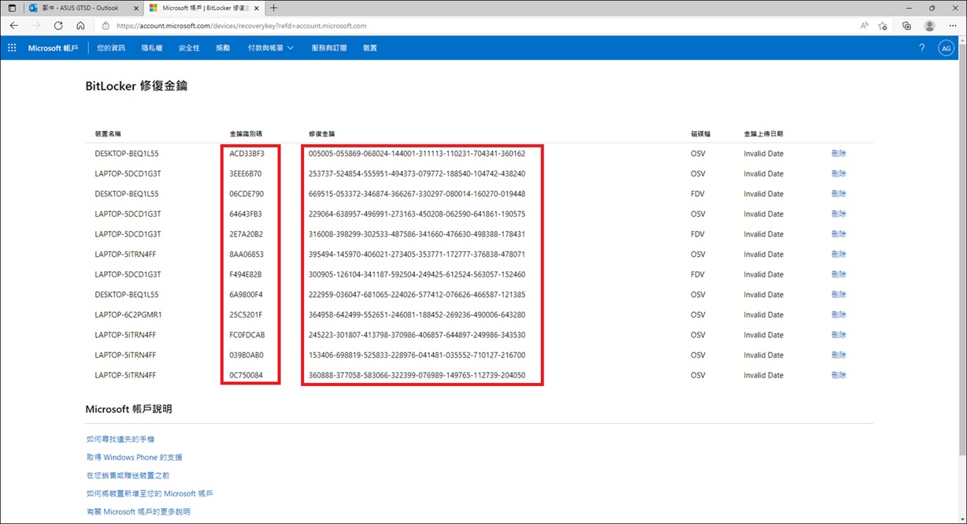
Task: Select recovery key starting with 669515-053372
Action: pos(417,194)
